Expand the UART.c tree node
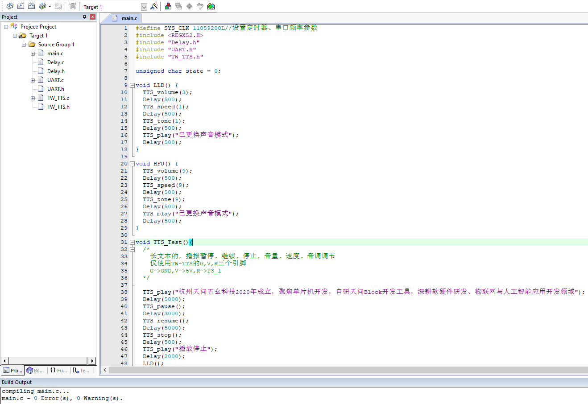The width and height of the screenshot is (588, 404). click(33, 80)
